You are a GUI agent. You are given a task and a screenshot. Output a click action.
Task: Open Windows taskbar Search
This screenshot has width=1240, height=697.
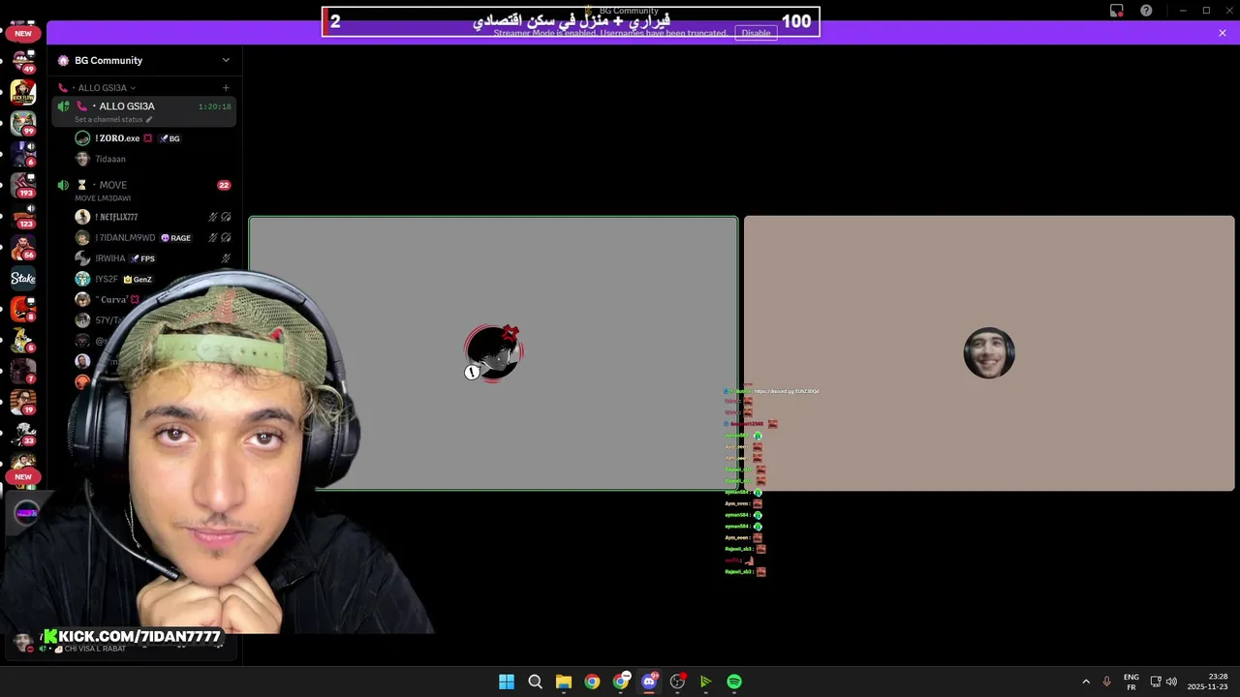click(535, 682)
